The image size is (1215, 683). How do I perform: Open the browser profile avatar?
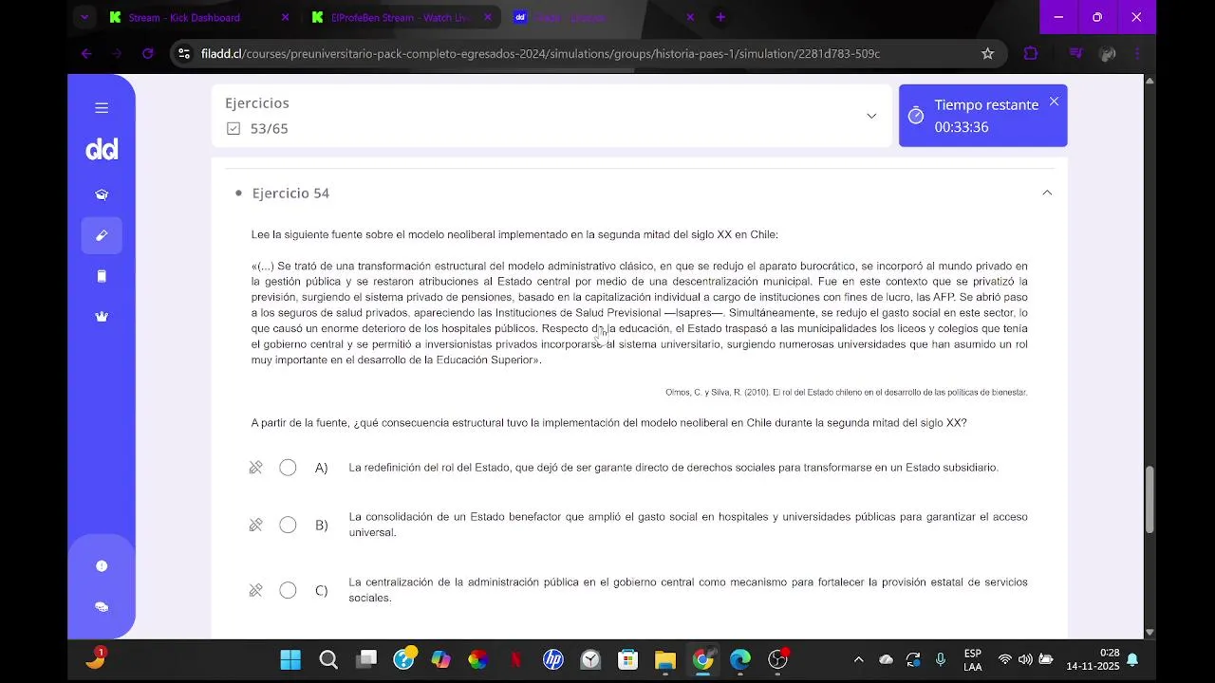pos(1107,54)
